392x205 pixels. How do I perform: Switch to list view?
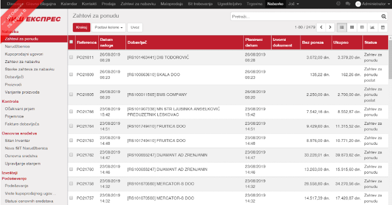point(342,27)
